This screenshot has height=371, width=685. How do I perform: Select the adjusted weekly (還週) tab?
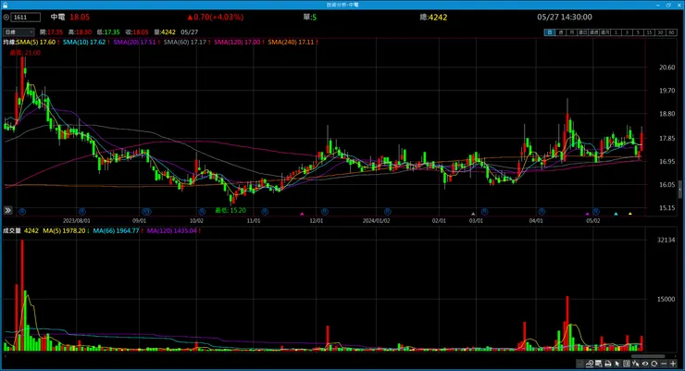pyautogui.click(x=593, y=32)
